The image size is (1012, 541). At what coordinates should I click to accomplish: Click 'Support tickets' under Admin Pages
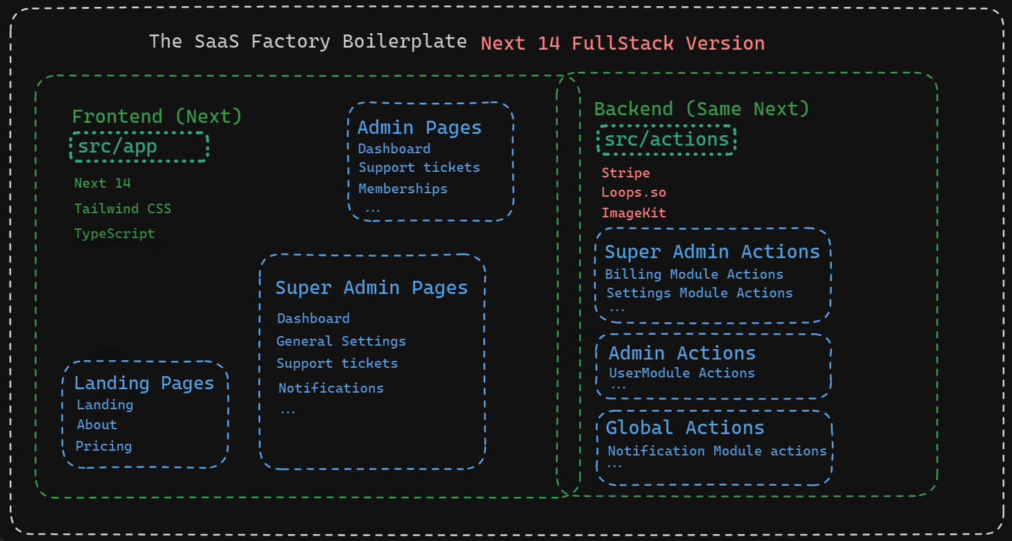click(x=419, y=168)
